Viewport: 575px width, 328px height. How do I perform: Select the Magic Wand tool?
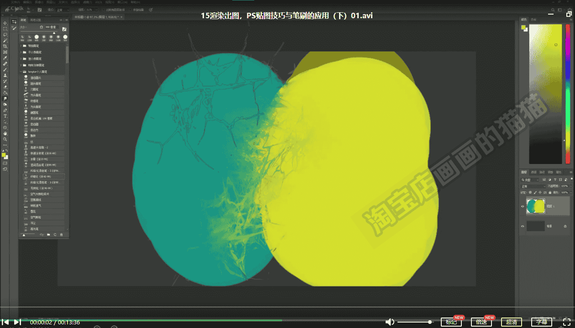tap(5, 41)
